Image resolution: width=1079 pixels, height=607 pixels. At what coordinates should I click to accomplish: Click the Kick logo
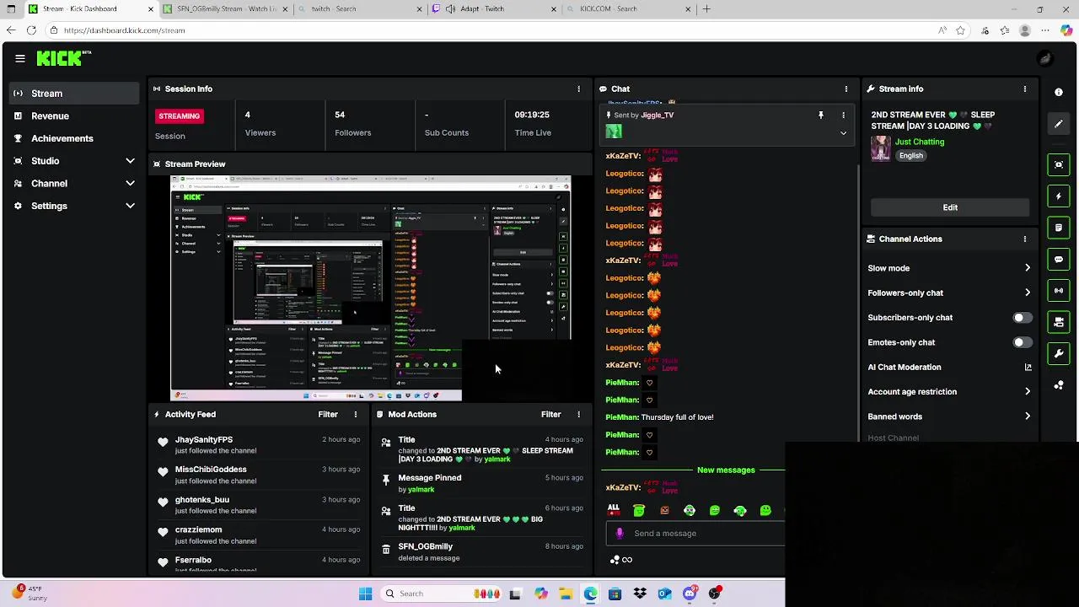(x=63, y=58)
